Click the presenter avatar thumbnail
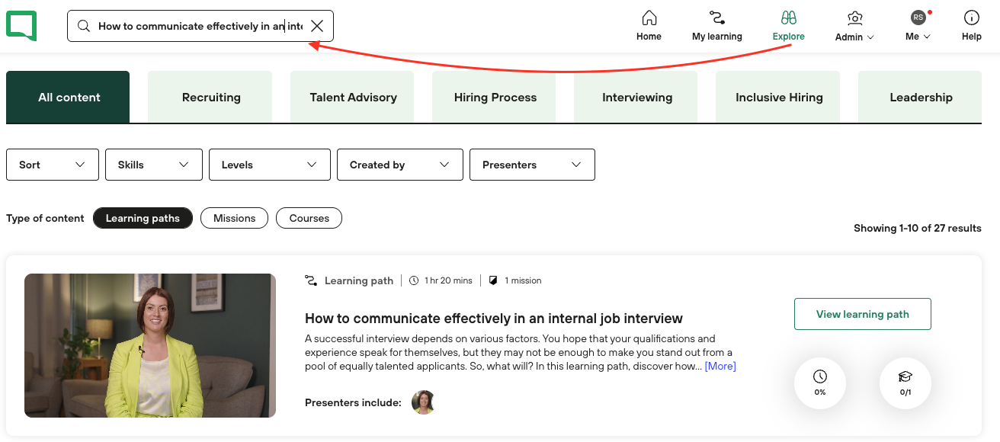This screenshot has width=1000, height=442. [x=423, y=402]
